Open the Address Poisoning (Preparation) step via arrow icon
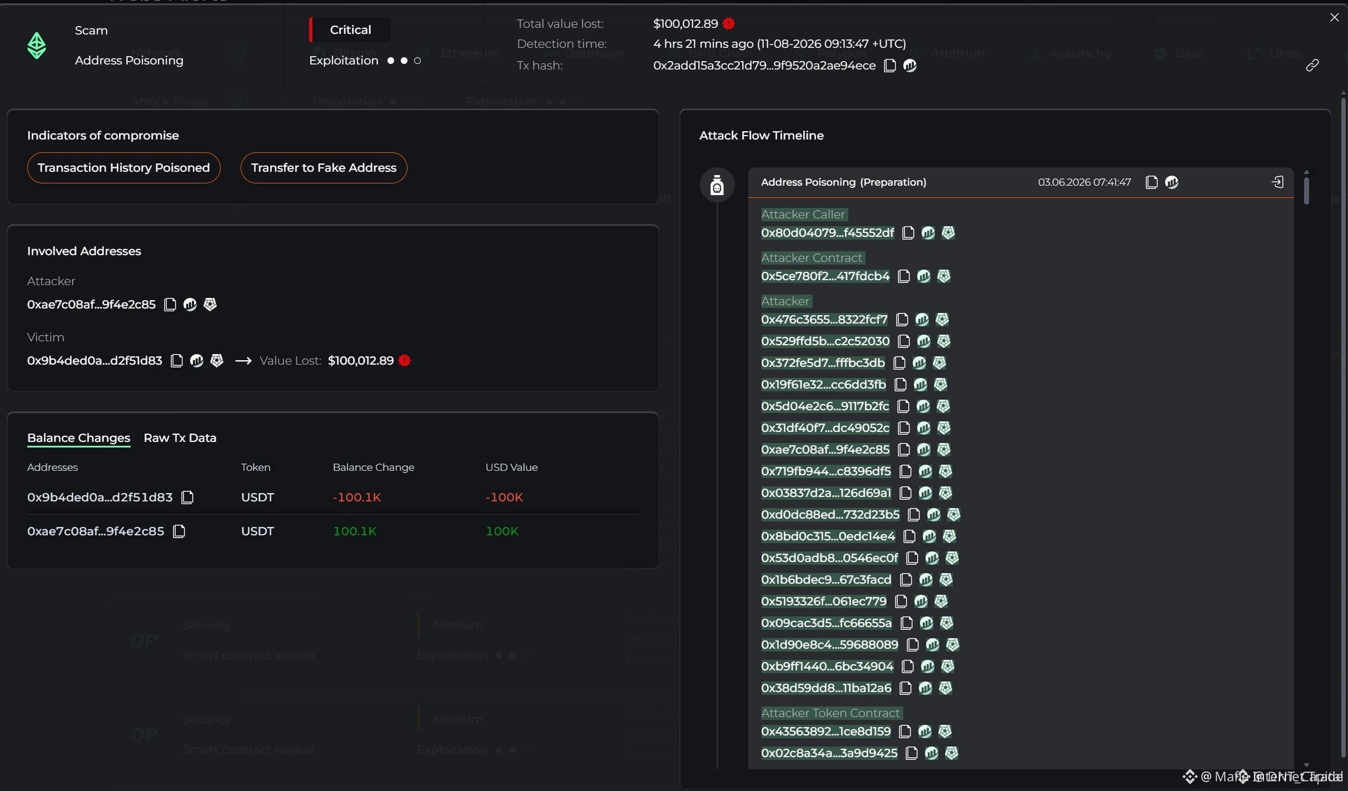This screenshot has width=1348, height=791. click(x=1277, y=182)
